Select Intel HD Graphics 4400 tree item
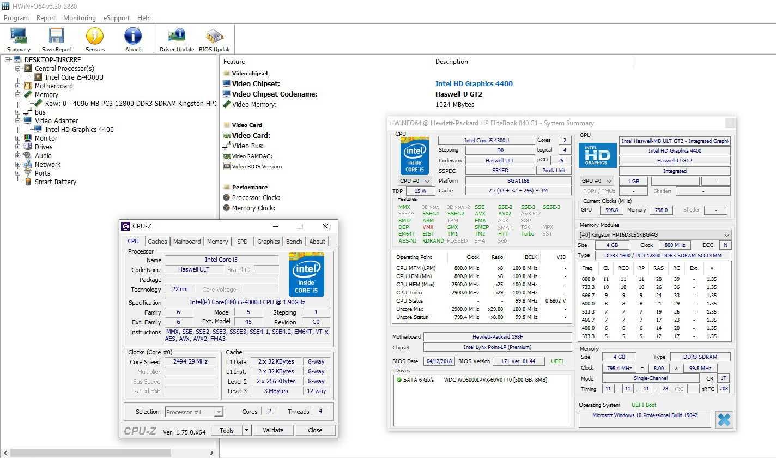Screen dimensions: 776x458 click(x=80, y=130)
